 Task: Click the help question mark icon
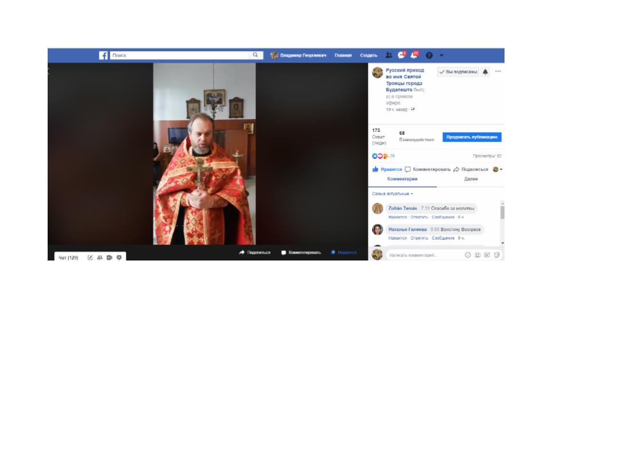pos(429,56)
